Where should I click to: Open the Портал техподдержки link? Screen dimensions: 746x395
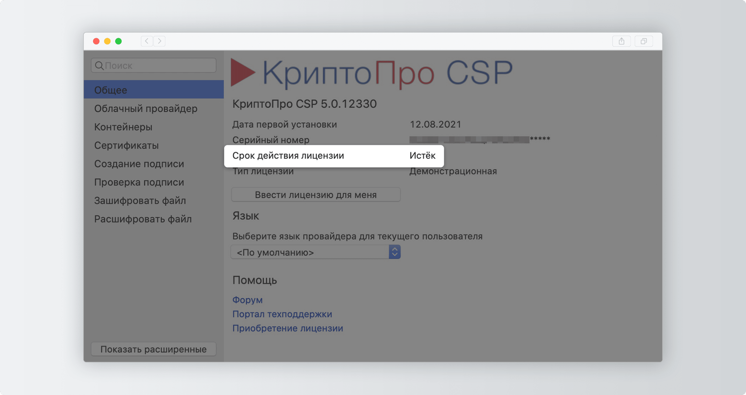[282, 314]
